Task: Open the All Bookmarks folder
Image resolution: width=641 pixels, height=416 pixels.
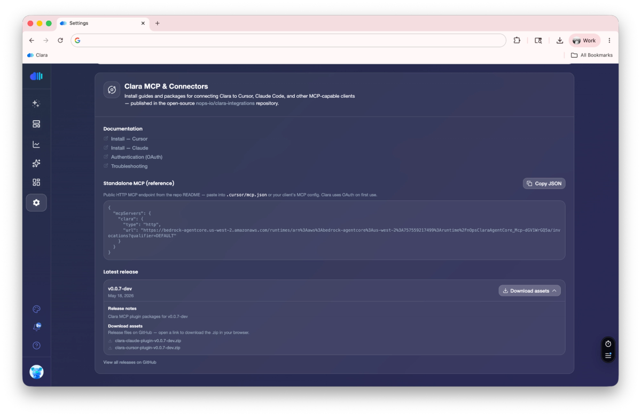Action: tap(592, 55)
